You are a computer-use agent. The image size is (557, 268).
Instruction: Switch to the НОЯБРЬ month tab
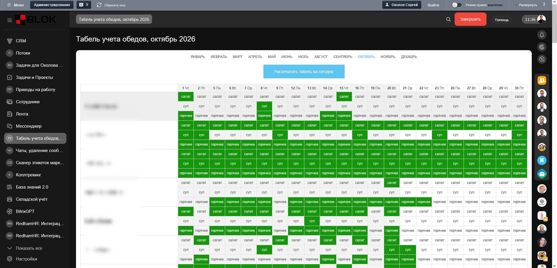388,57
